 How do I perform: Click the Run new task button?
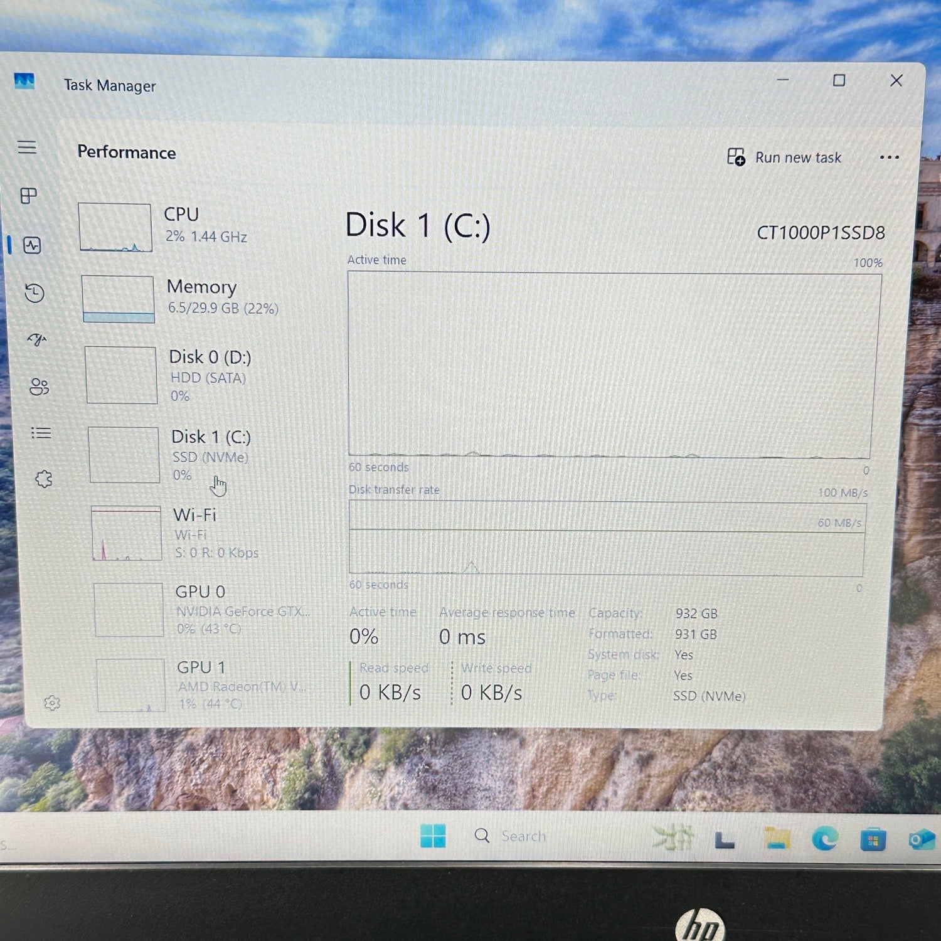click(784, 157)
